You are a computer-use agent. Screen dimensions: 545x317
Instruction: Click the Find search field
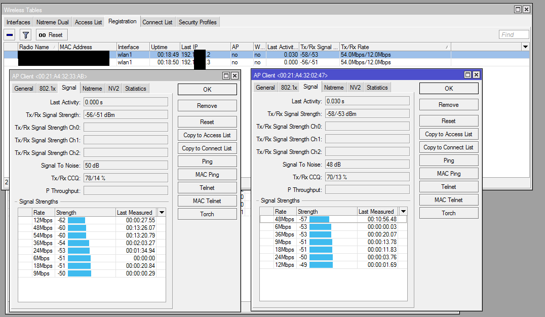pyautogui.click(x=514, y=35)
